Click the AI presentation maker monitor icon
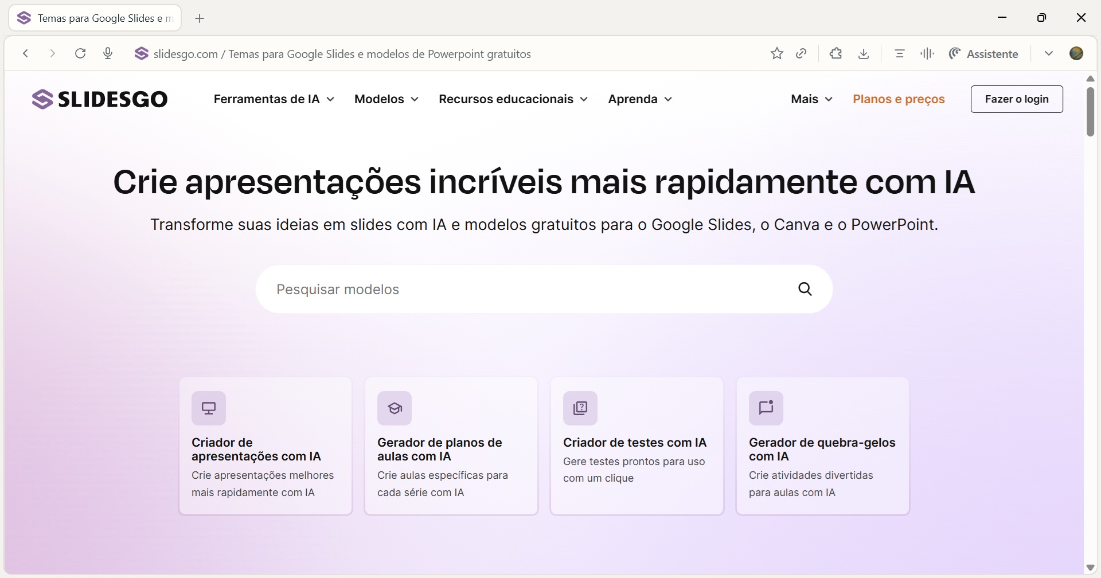The width and height of the screenshot is (1101, 578). 209,408
